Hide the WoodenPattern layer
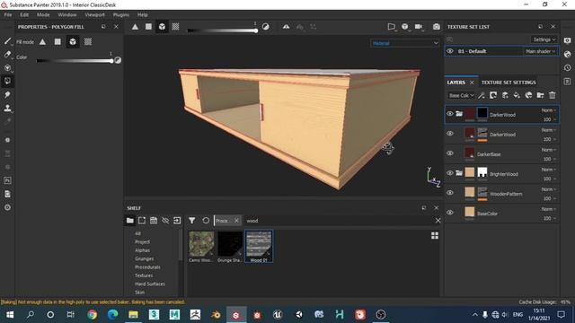This screenshot has width=575, height=323. point(450,193)
